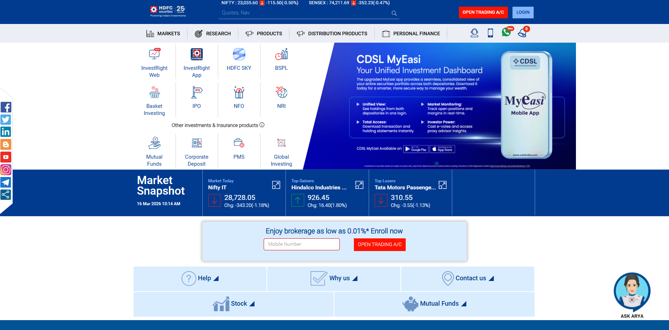This screenshot has width=669, height=330.
Task: Open Blogger link in side bar
Action: coord(6,145)
